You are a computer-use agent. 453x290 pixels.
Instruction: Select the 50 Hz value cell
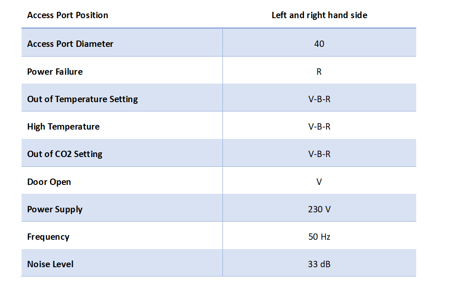319,237
